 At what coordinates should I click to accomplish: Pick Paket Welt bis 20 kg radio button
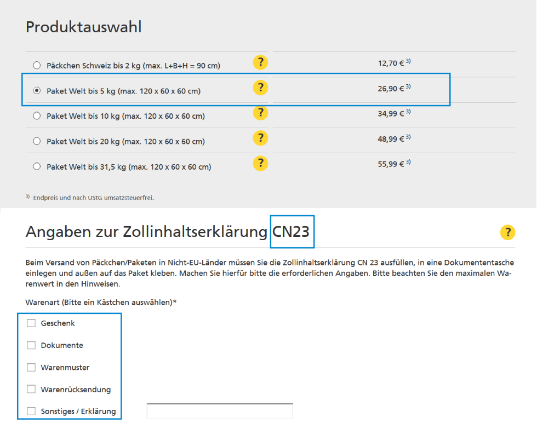tap(37, 141)
